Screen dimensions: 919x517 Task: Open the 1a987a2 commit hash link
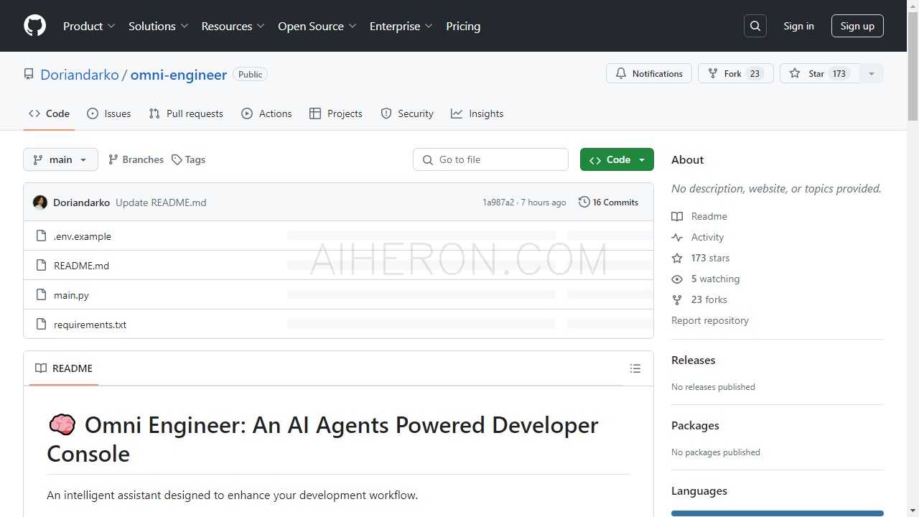click(x=498, y=202)
